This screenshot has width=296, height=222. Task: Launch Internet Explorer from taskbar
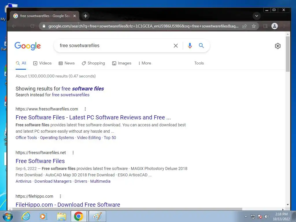point(26,216)
